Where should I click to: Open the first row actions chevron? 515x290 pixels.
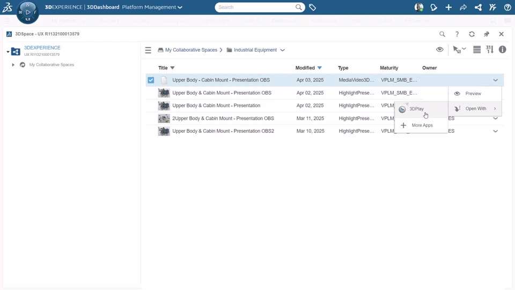pyautogui.click(x=495, y=80)
